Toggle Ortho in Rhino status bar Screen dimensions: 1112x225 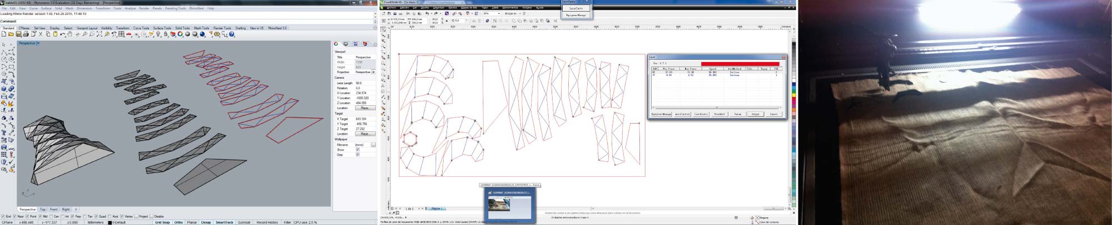pos(178,222)
